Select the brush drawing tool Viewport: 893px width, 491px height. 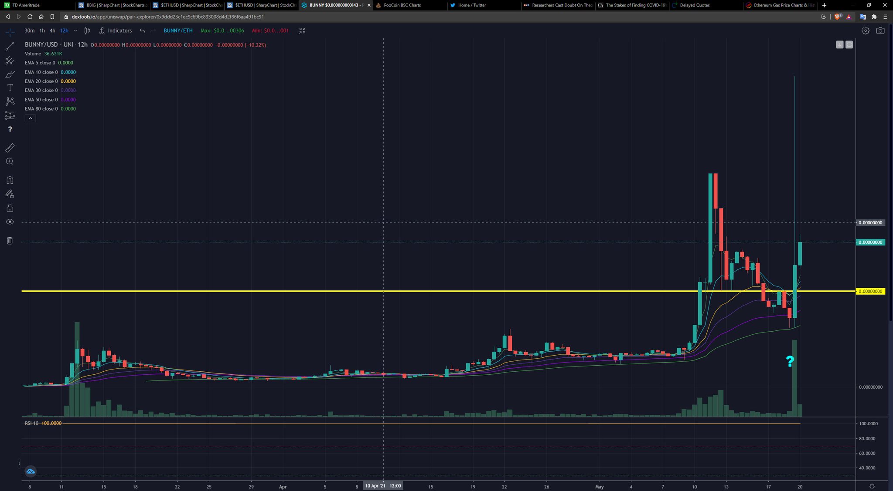[x=10, y=74]
